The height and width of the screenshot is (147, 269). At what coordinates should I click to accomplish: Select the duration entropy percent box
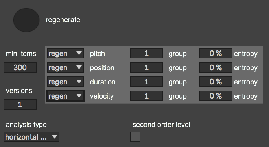(216, 82)
